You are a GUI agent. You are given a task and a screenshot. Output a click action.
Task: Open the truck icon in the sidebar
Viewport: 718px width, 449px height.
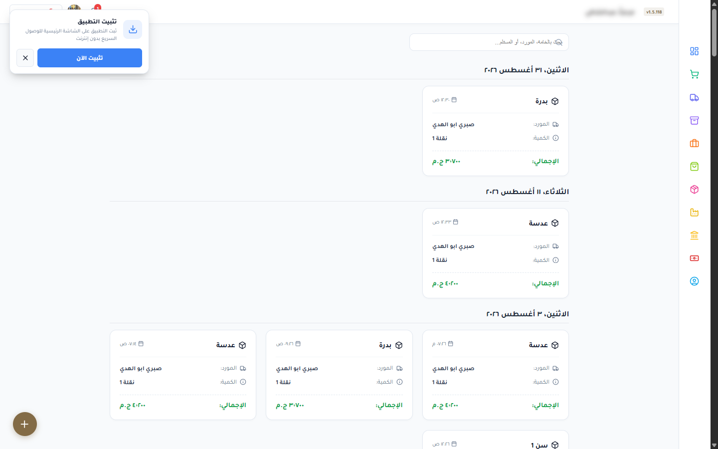click(694, 98)
